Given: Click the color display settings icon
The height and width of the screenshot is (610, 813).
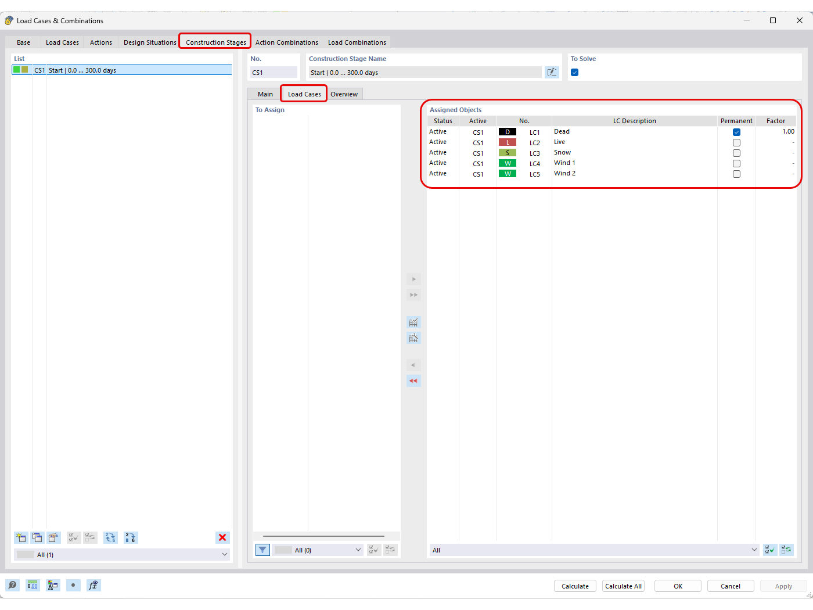Looking at the screenshot, I should pos(53,585).
